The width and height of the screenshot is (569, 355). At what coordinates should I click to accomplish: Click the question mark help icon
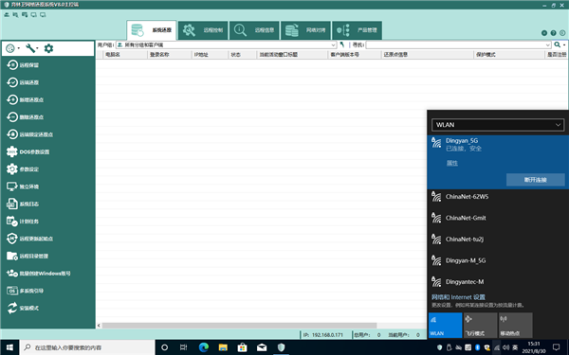click(553, 33)
